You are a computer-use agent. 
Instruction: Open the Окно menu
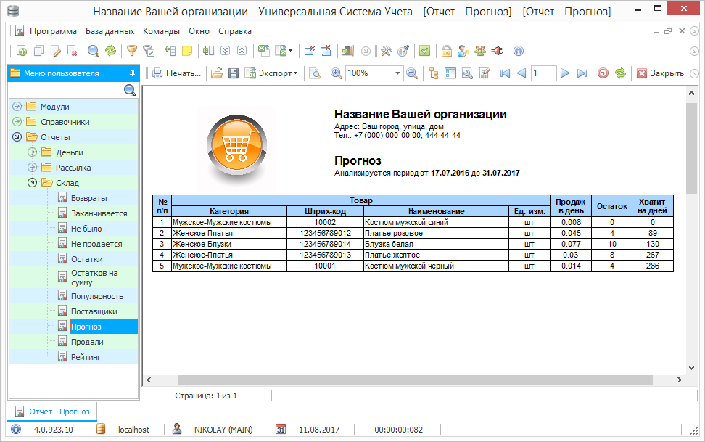199,31
